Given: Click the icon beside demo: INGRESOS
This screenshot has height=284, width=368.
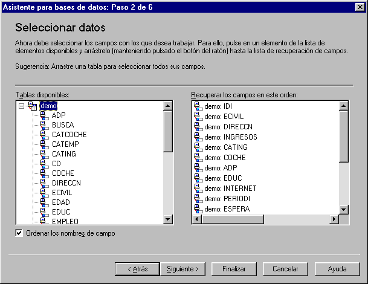Looking at the screenshot, I should (x=198, y=137).
